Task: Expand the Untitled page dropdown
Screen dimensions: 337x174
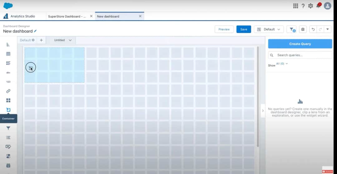Action: pyautogui.click(x=70, y=40)
